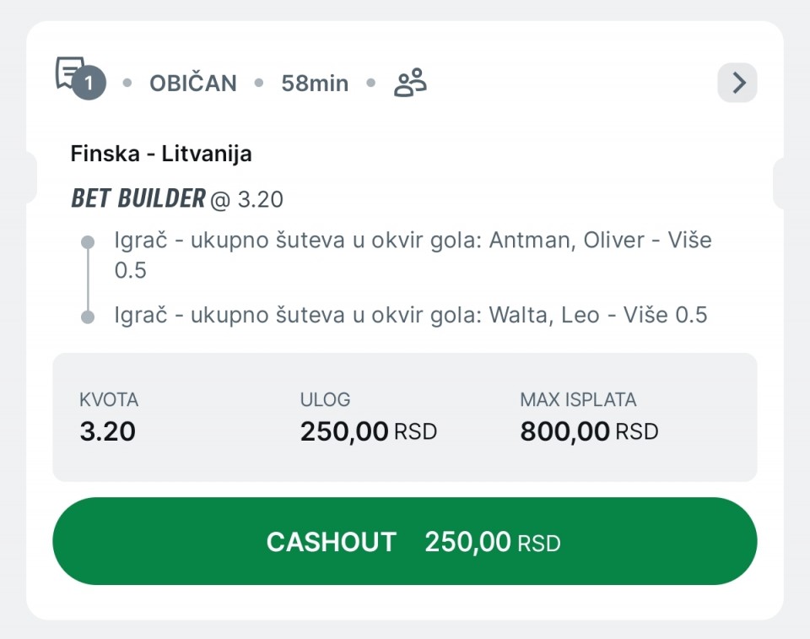The width and height of the screenshot is (810, 639).
Task: Click the 58min match time indicator
Action: coord(315,84)
